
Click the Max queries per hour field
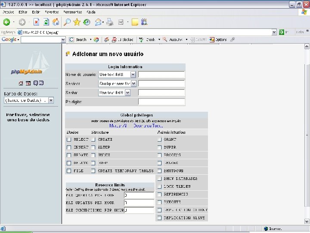pos(139,195)
